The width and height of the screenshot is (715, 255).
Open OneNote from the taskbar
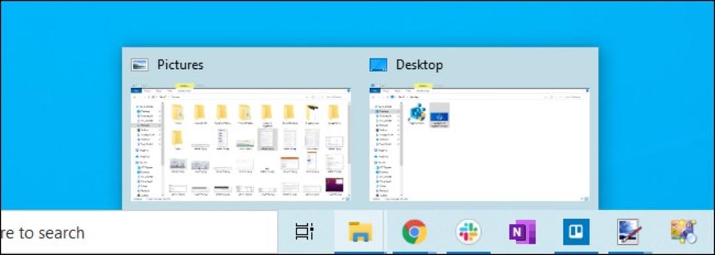click(x=522, y=232)
